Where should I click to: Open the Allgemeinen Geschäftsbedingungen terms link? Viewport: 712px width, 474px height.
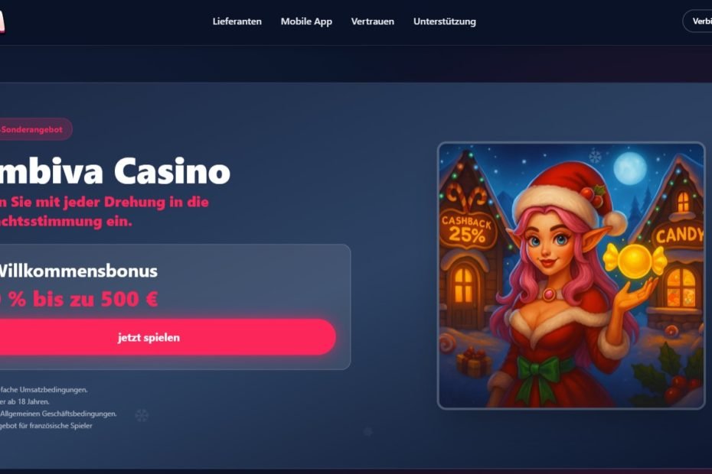[59, 414]
